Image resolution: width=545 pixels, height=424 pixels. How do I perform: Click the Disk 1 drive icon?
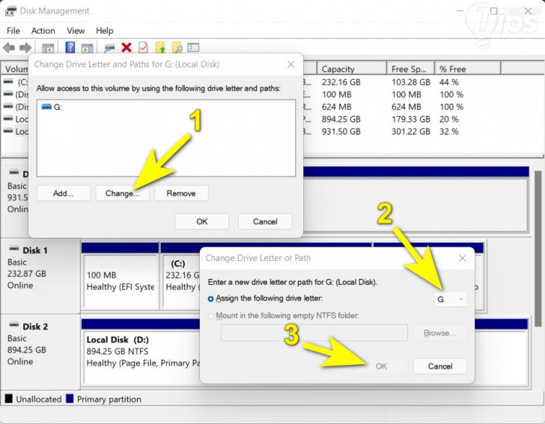(14, 248)
